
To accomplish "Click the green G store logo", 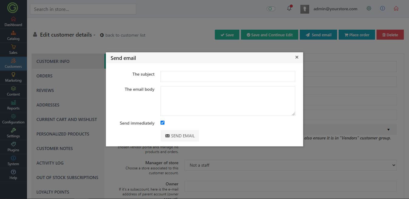I will tap(13, 8).
